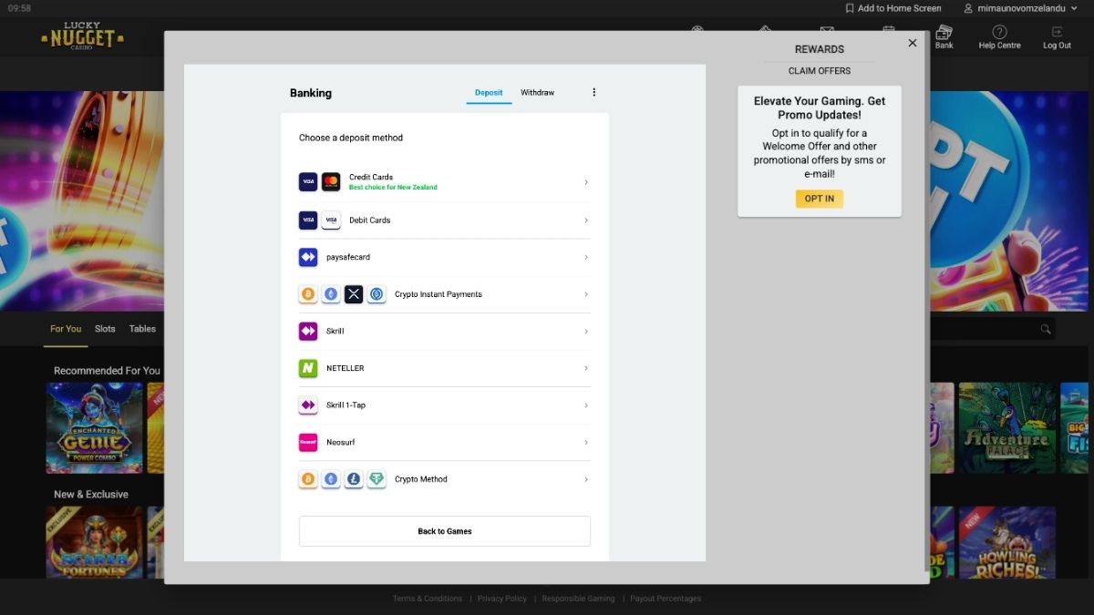
Task: Select the Slots category tab
Action: point(106,329)
